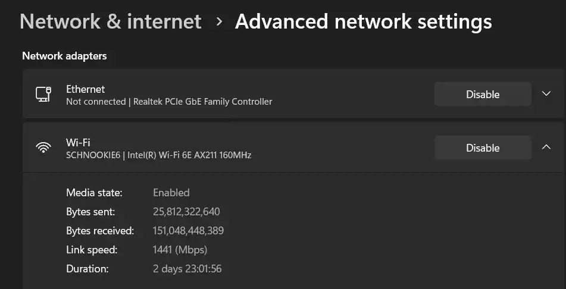
Task: Select the Ethernet adapter name
Action: coord(85,89)
